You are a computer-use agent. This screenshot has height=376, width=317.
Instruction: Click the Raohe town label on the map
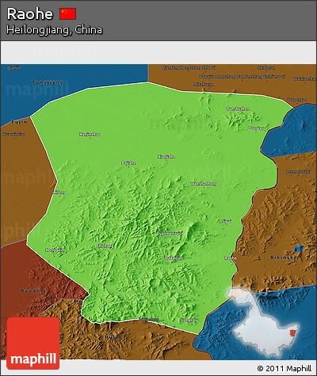[x=231, y=258]
